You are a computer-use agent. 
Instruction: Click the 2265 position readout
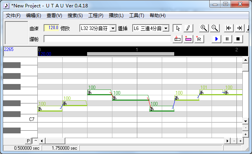9,49
